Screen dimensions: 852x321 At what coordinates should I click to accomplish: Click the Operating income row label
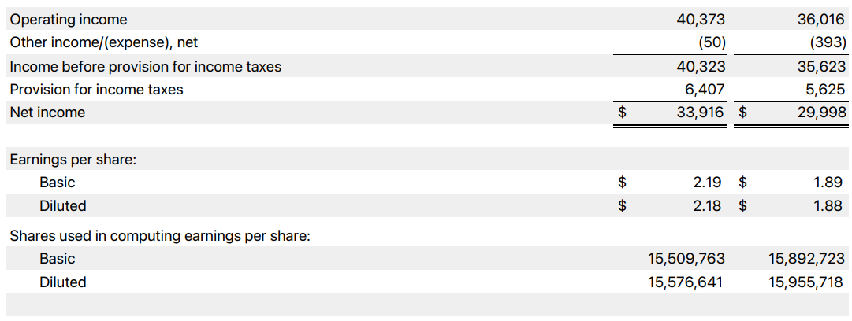(68, 20)
